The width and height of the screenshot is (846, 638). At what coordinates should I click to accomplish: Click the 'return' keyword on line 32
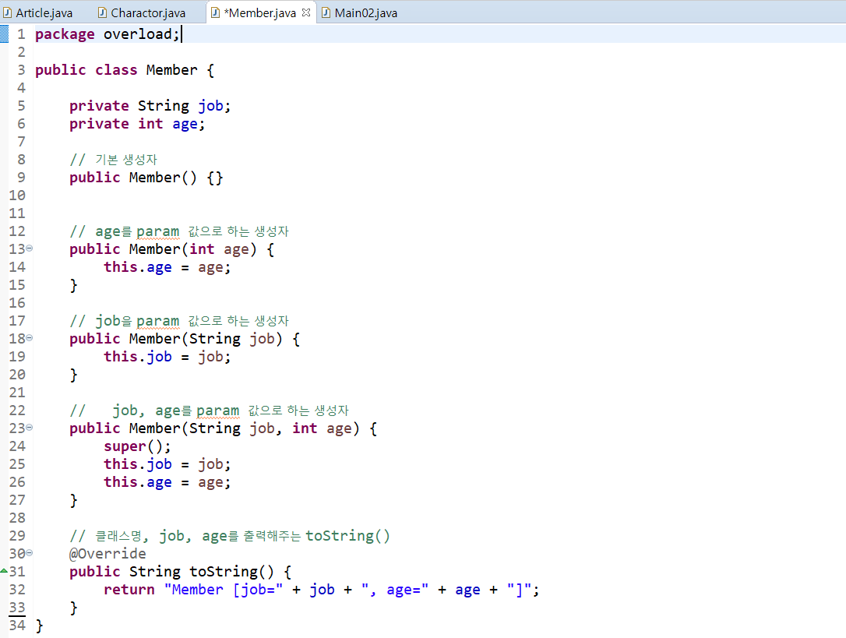(129, 590)
